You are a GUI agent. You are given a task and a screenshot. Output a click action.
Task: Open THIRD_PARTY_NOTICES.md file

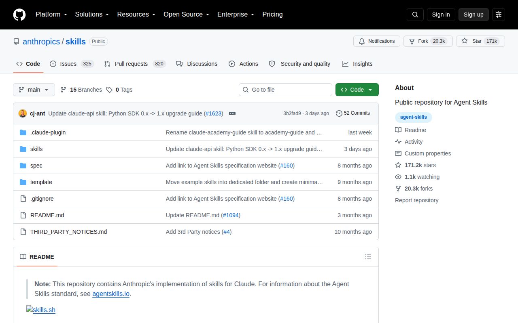tap(69, 232)
